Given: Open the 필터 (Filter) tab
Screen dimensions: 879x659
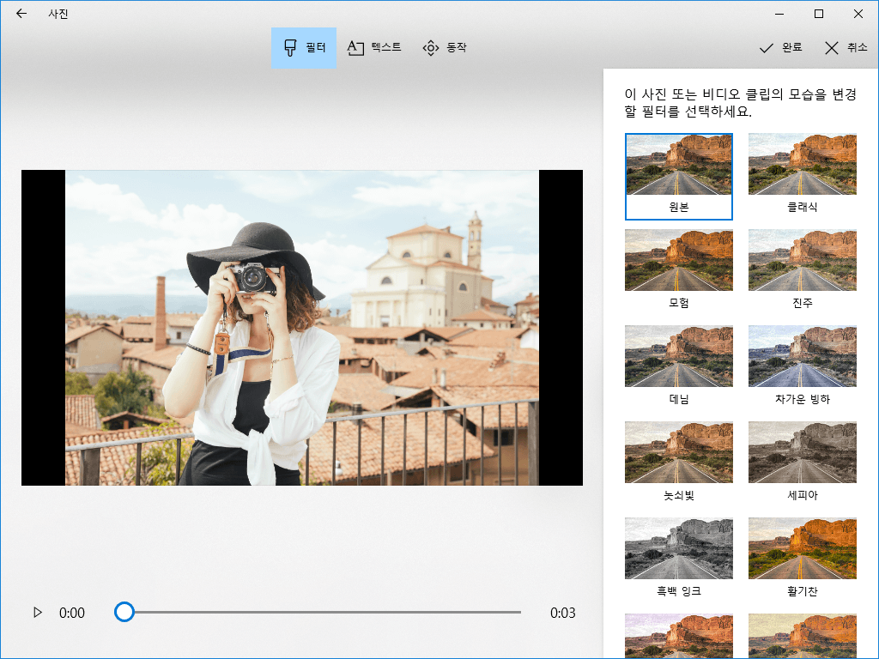Looking at the screenshot, I should (x=304, y=48).
